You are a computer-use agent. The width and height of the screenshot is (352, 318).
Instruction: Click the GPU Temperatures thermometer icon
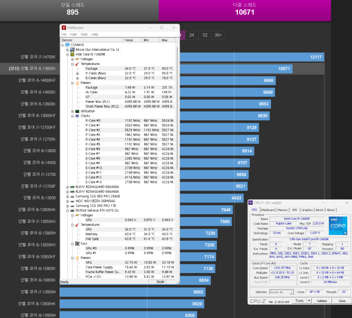coord(77,225)
